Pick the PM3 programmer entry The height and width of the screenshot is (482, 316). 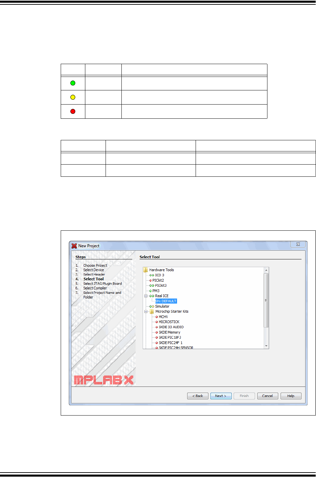(x=156, y=291)
